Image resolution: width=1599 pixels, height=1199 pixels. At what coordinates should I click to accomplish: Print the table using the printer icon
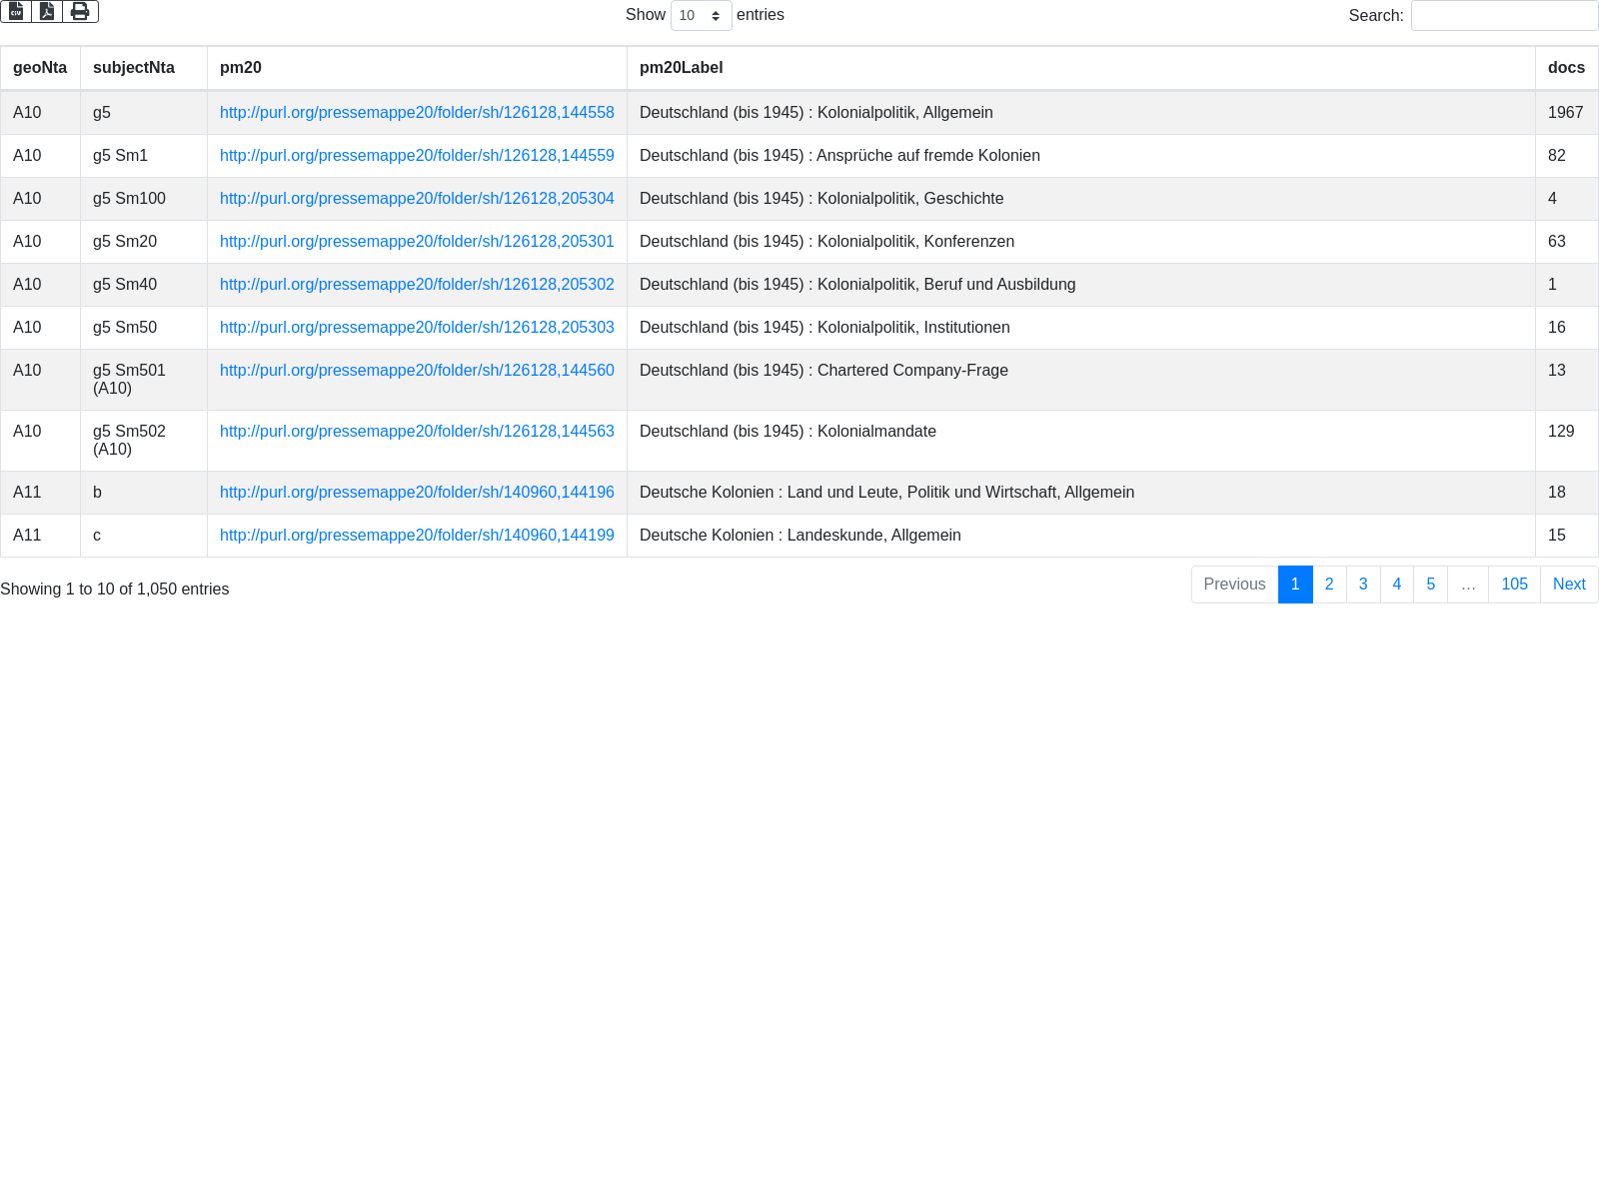80,11
